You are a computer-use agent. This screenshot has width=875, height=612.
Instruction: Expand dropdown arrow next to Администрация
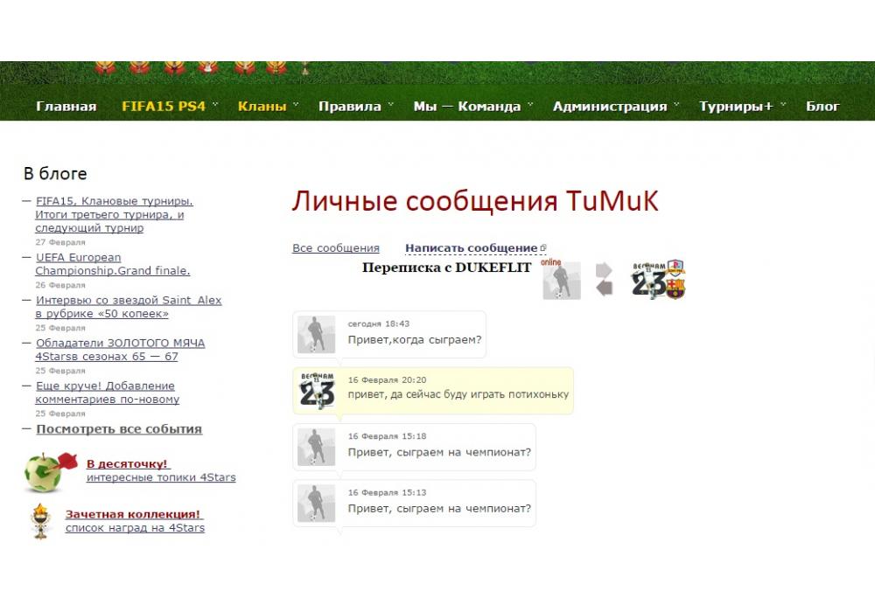click(x=676, y=104)
